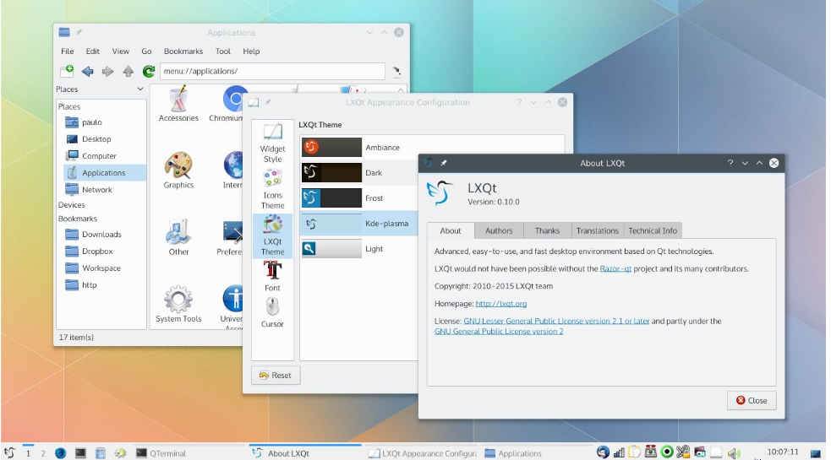Go forward with the right arrow icon

(107, 71)
